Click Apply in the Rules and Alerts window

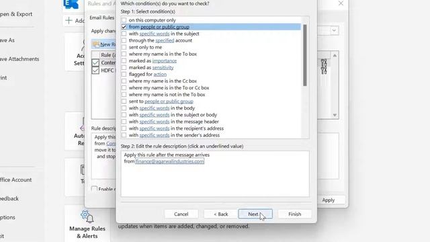click(329, 200)
